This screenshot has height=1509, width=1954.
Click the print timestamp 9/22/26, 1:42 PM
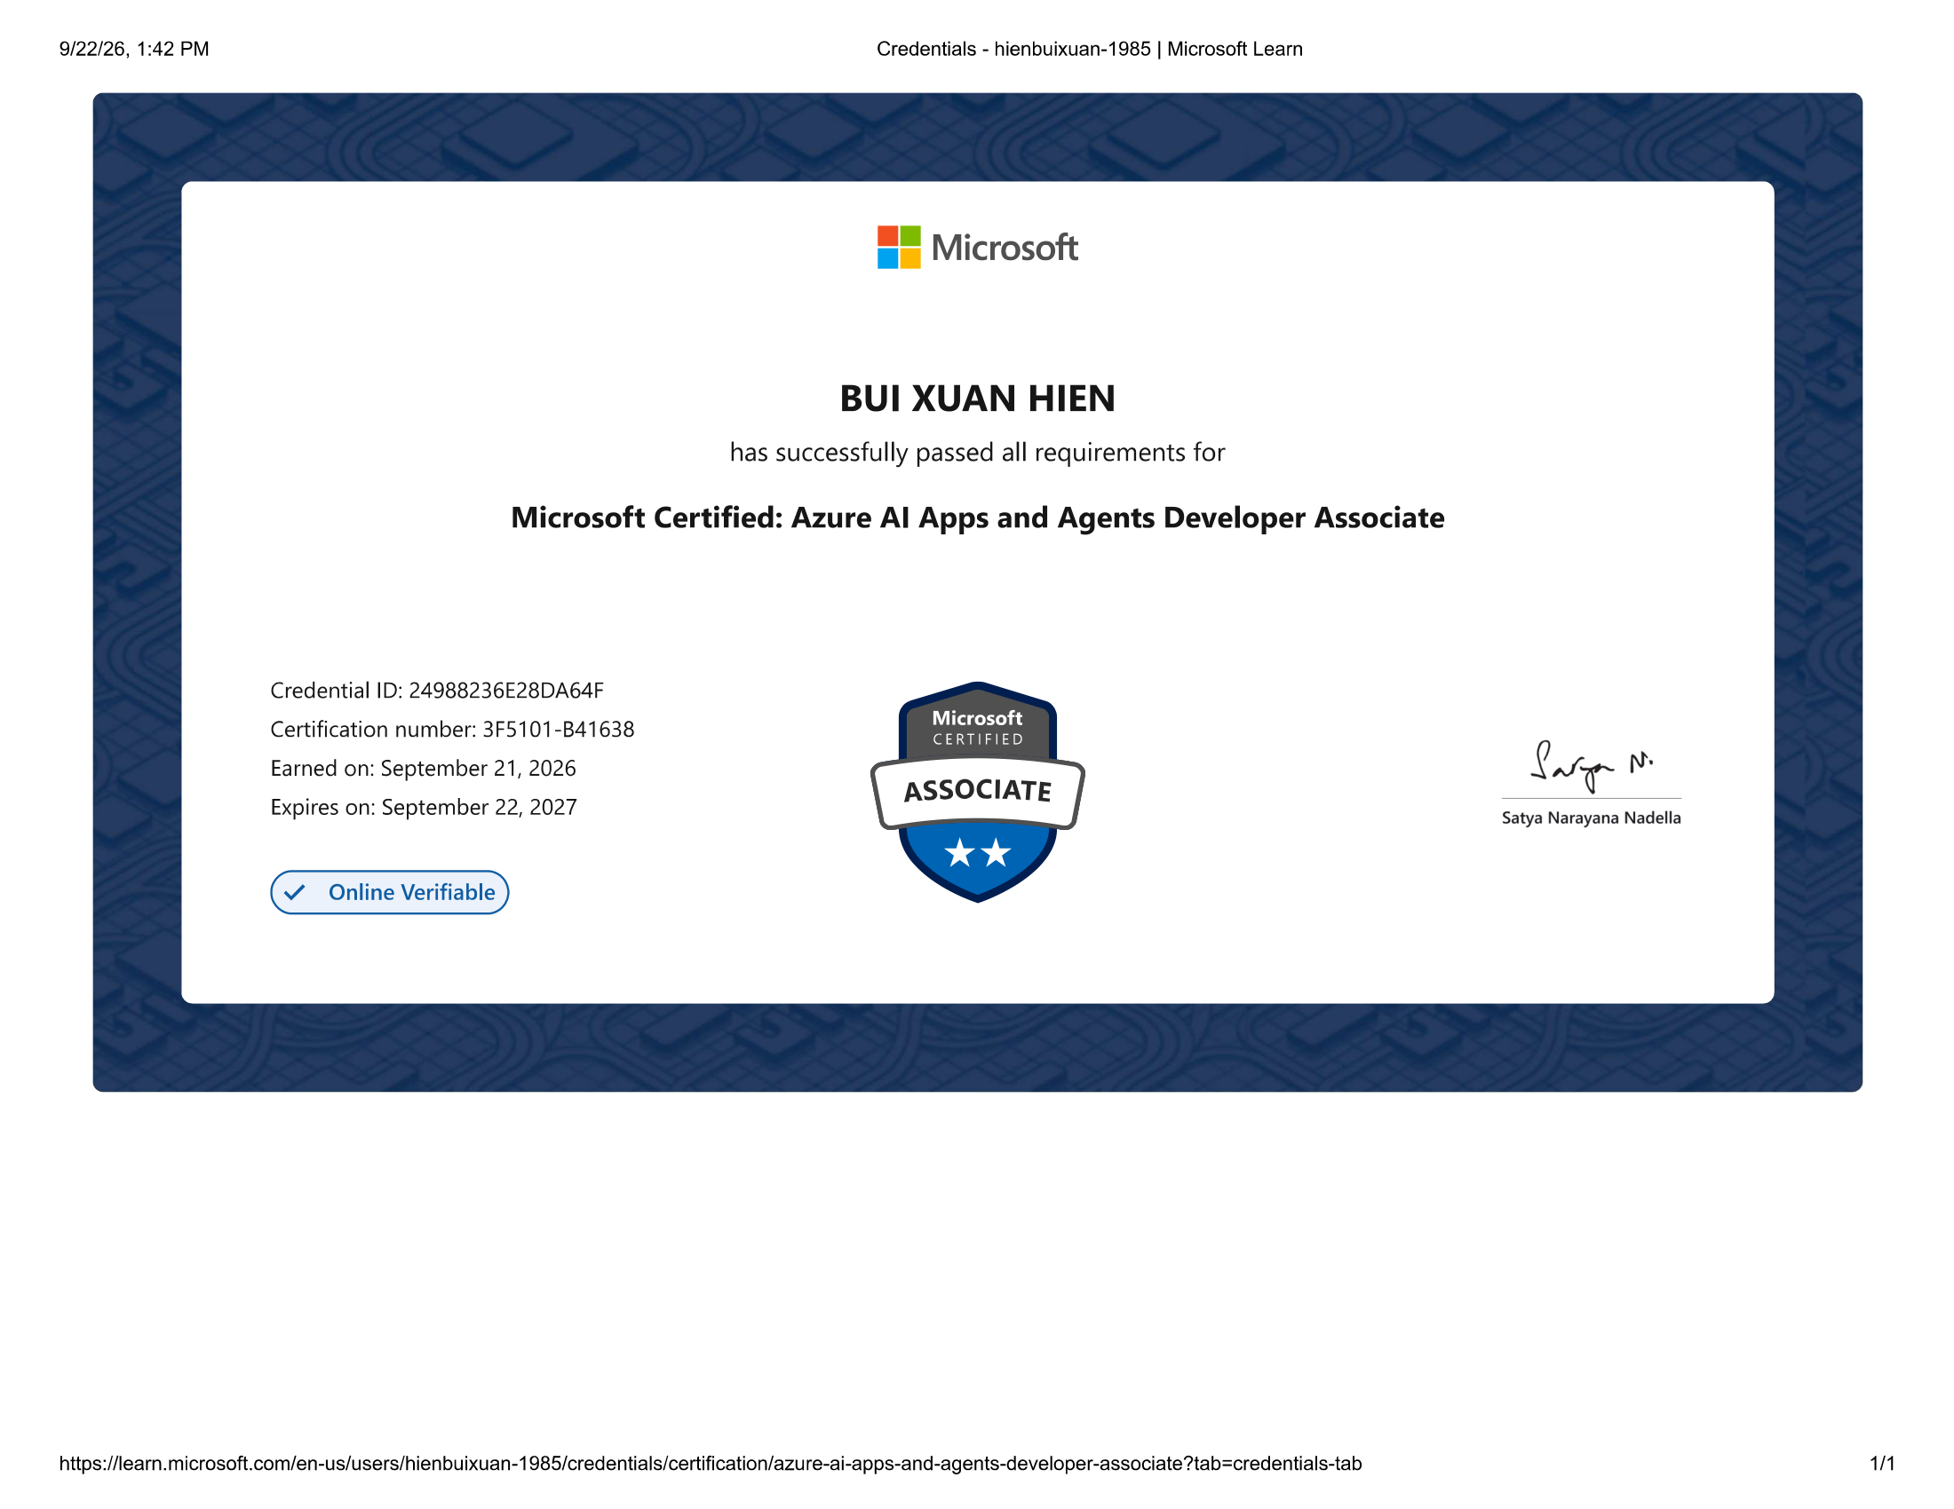pyautogui.click(x=134, y=49)
